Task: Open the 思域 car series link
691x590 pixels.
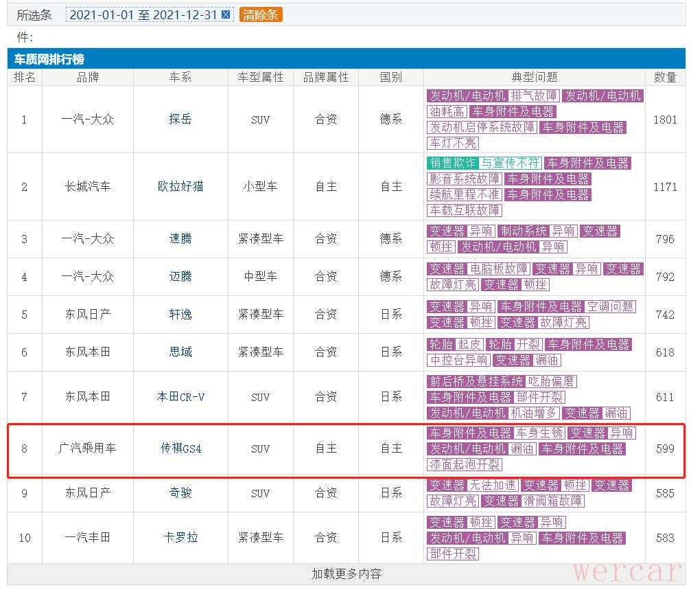Action: point(180,352)
